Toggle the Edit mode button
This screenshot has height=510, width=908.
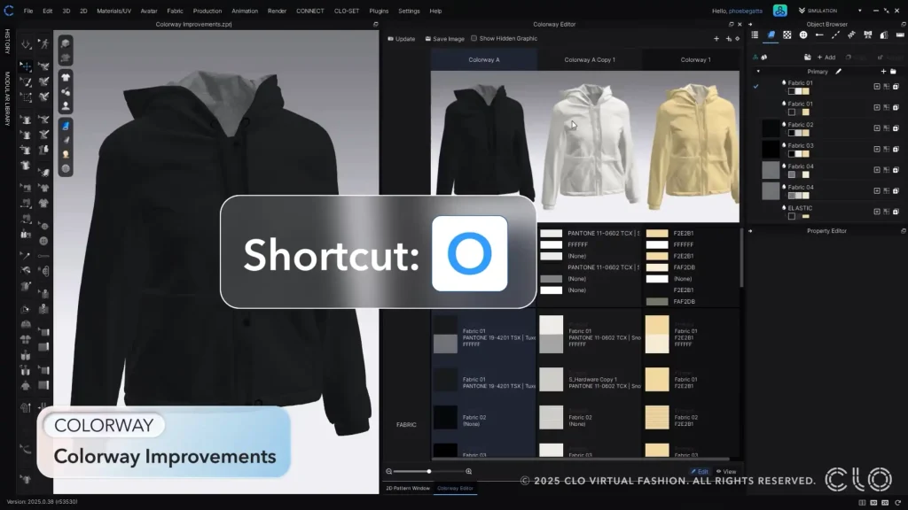[700, 471]
